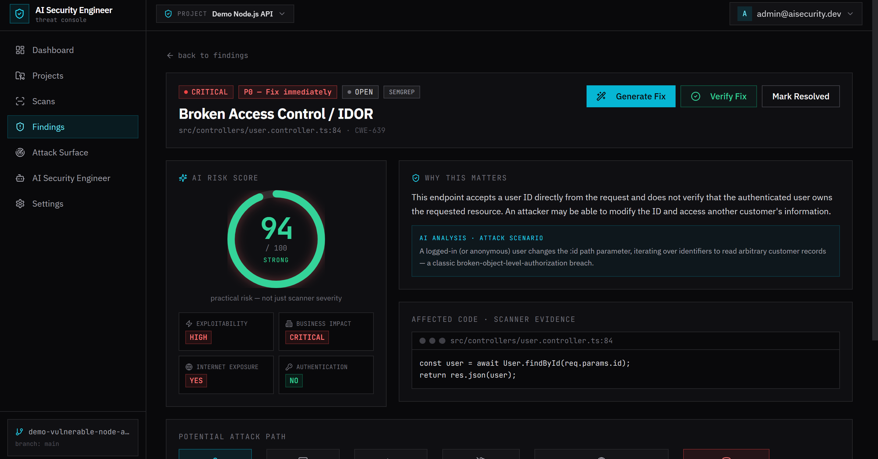878x459 pixels.
Task: Open AI Security Engineer sidebar entry
Action: tap(73, 178)
